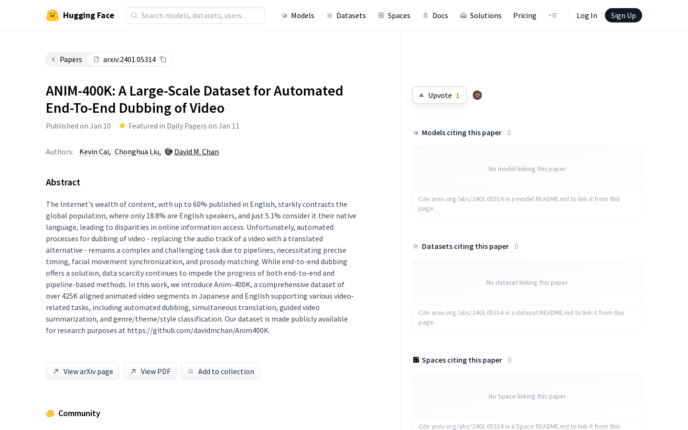688x430 pixels.
Task: Open the Docs menu item
Action: click(x=435, y=15)
